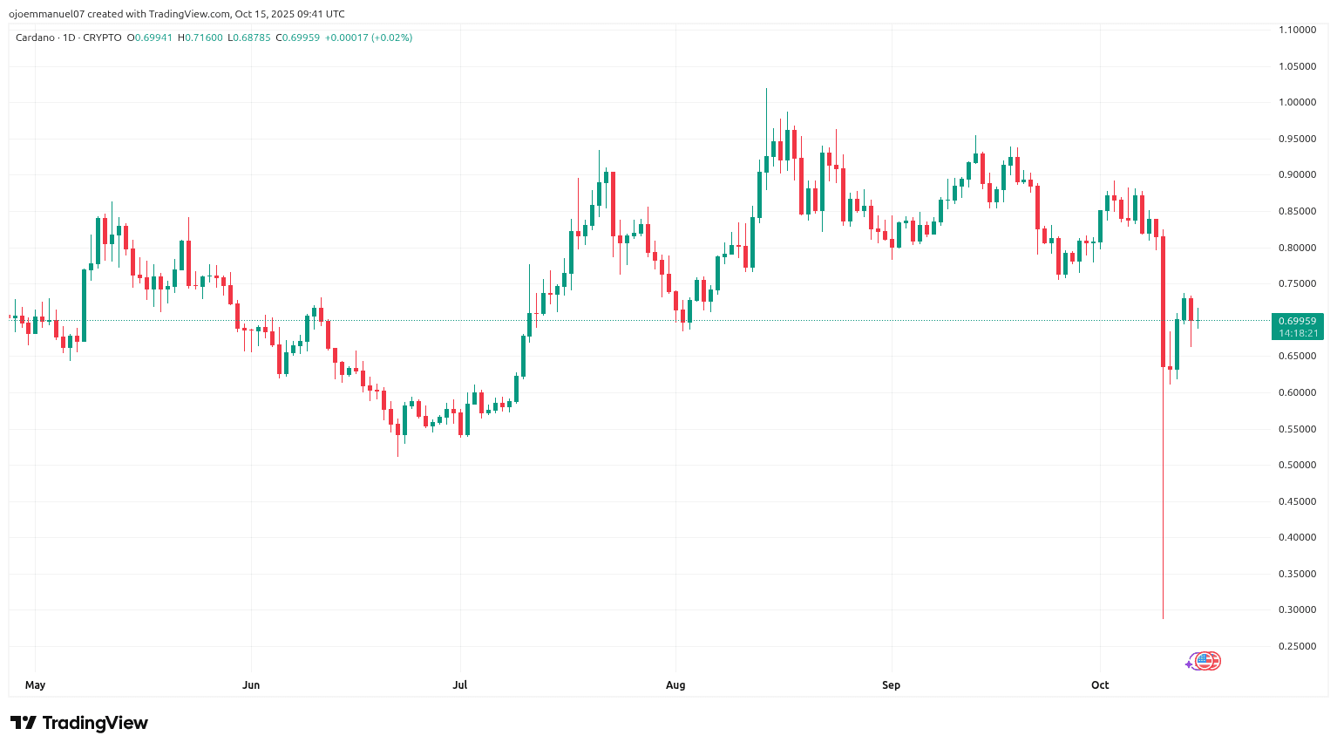Click the rightmost US flag economic event icon
Screen dimensions: 1337x749
click(x=1212, y=661)
